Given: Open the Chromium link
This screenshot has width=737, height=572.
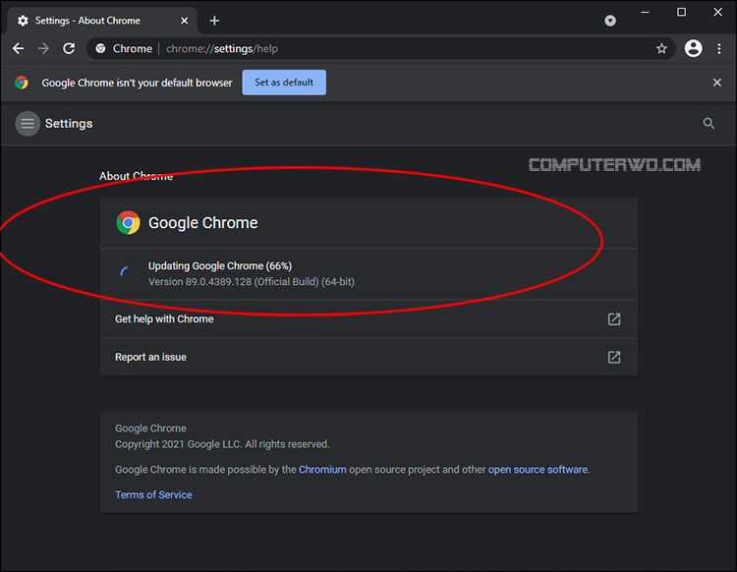Looking at the screenshot, I should coord(322,470).
